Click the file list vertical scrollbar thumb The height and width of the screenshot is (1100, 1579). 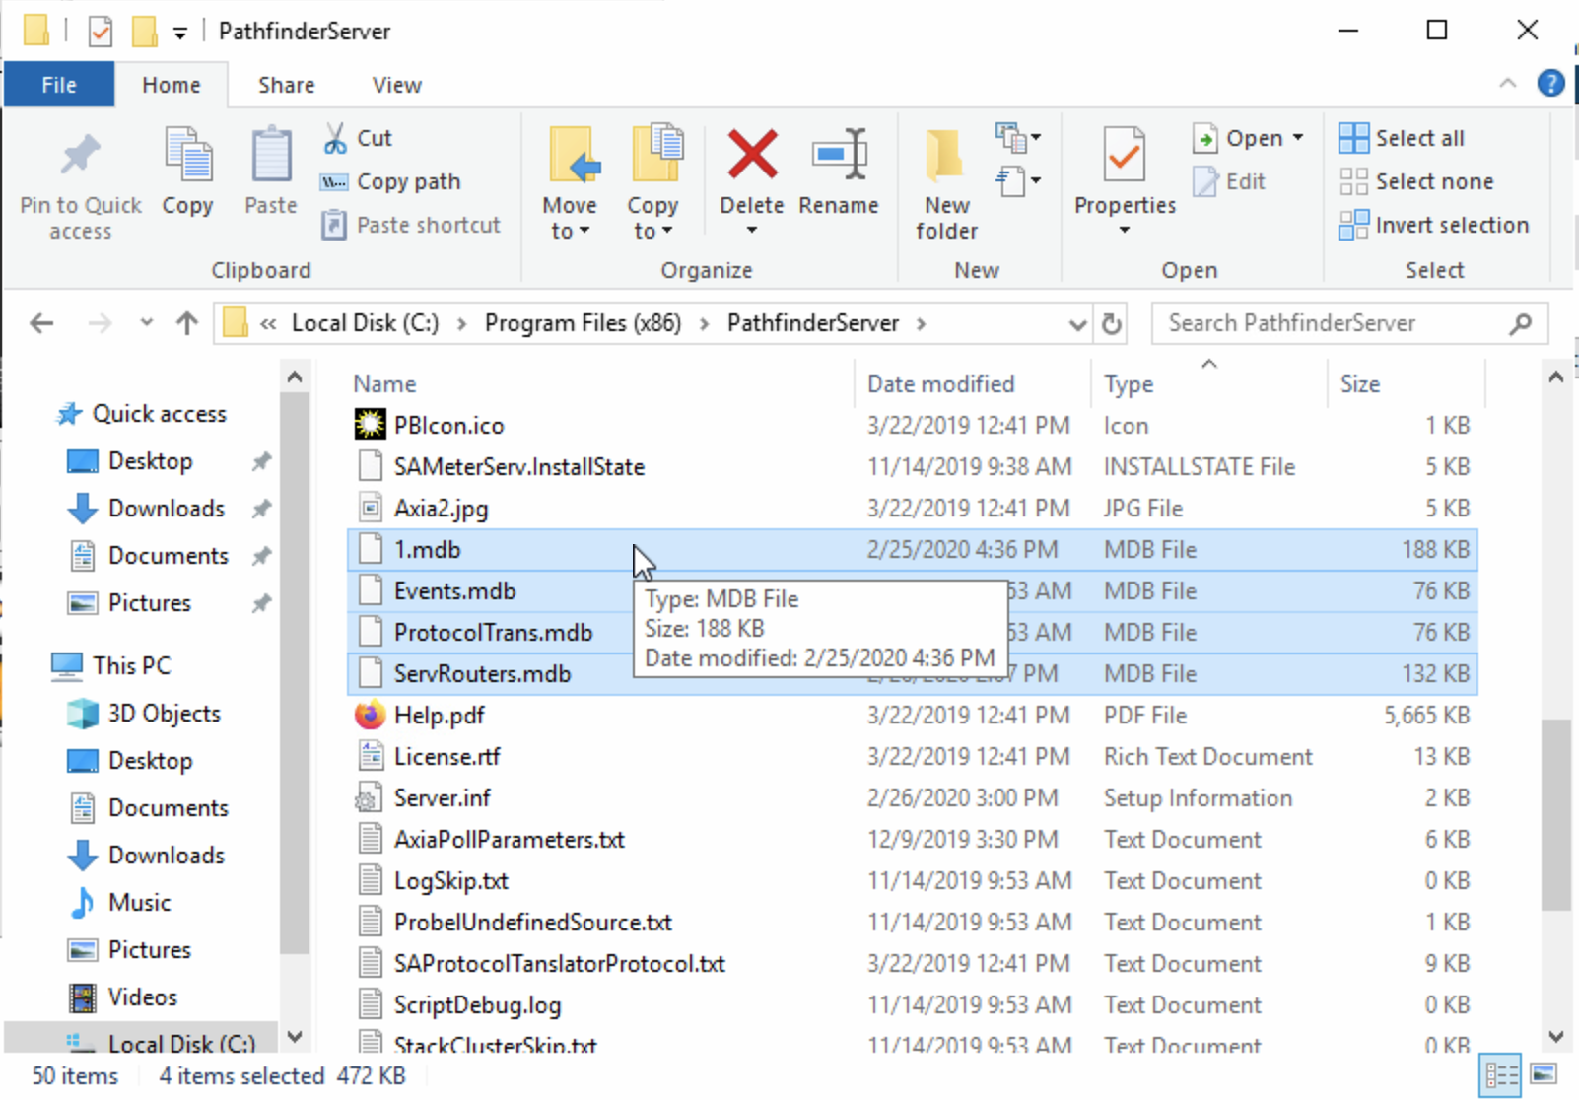click(1556, 814)
